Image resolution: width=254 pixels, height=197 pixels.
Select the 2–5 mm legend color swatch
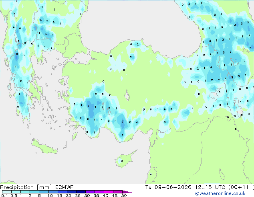point(34,192)
